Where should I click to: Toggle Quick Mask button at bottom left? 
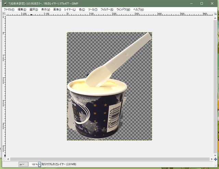pos(4,159)
